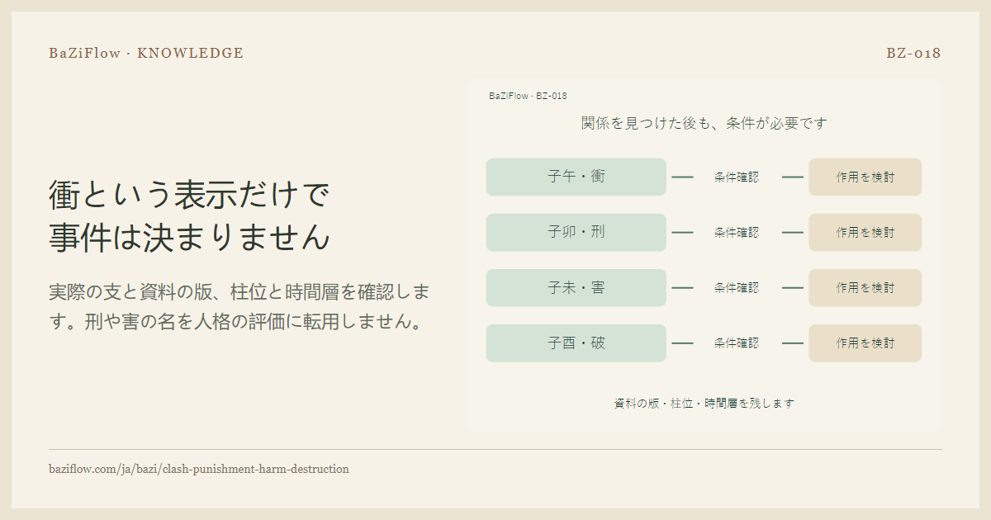Viewport: 991px width, 520px height.
Task: Click the card title 関係を見つけた後も、条件が必要です
Action: point(704,123)
